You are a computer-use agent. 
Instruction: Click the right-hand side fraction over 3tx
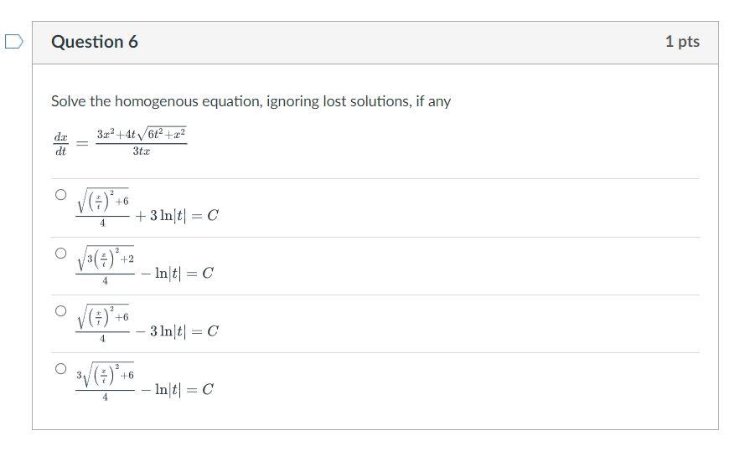tap(141, 141)
